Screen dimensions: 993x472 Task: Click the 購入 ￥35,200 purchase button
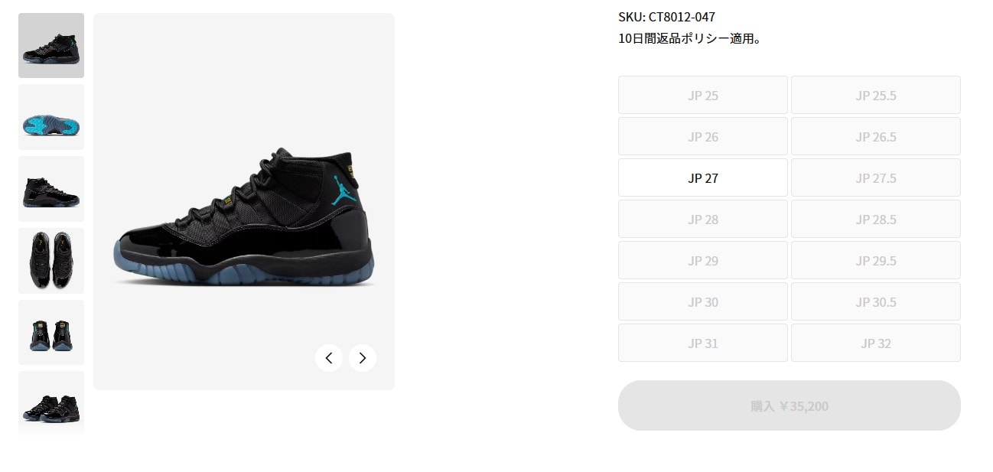[790, 405]
